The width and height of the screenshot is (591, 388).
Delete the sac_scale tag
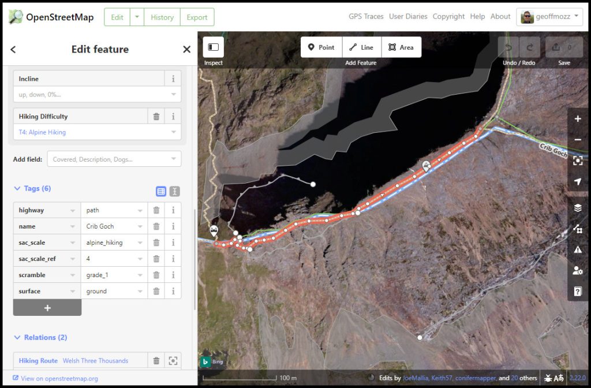pyautogui.click(x=156, y=243)
